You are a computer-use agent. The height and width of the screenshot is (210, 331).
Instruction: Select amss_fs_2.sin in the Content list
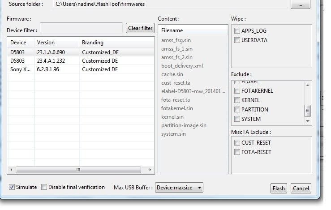coord(176,57)
